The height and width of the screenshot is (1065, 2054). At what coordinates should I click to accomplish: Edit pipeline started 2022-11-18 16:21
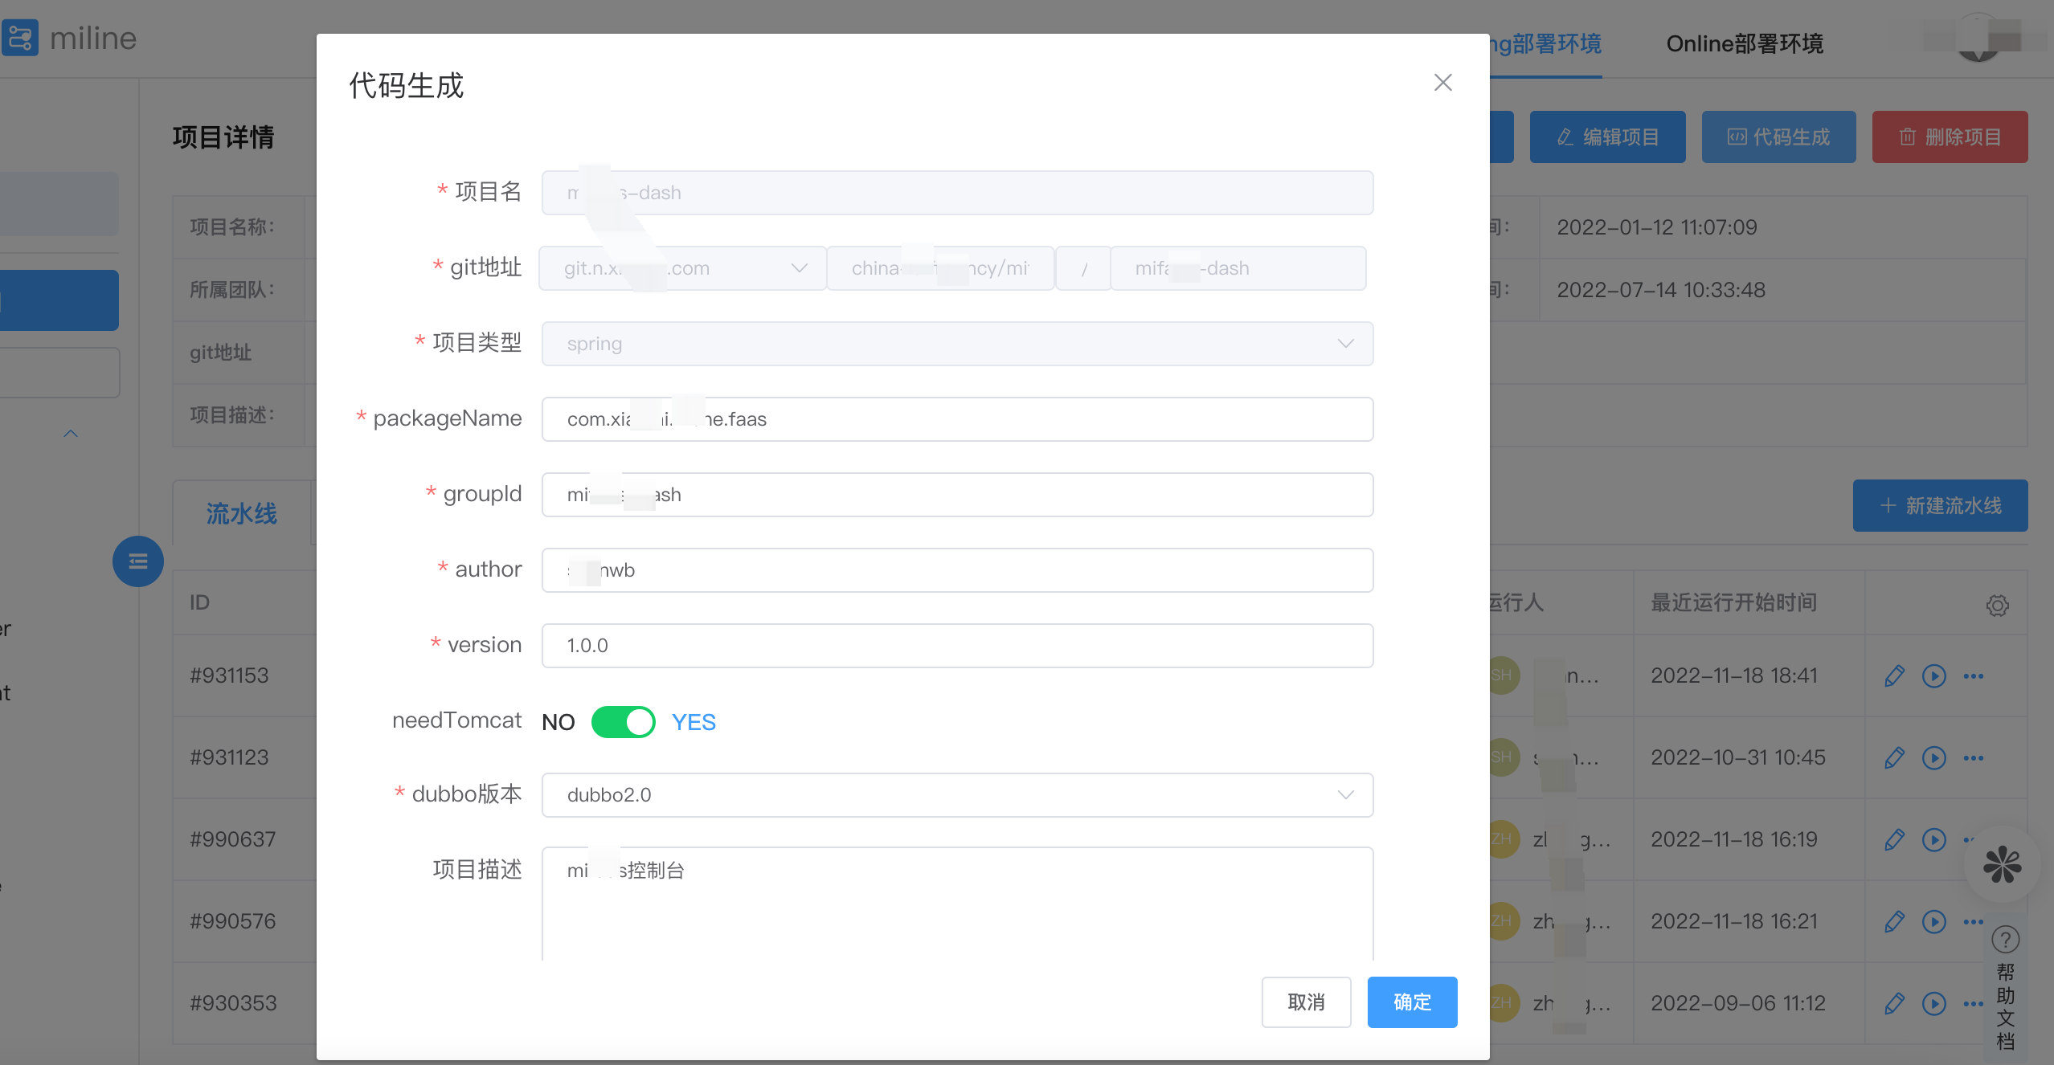pyautogui.click(x=1894, y=922)
